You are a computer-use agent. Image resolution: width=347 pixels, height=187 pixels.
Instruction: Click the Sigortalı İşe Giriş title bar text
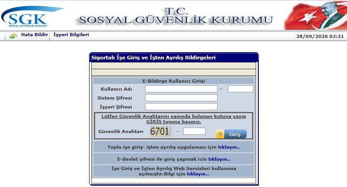click(x=154, y=58)
